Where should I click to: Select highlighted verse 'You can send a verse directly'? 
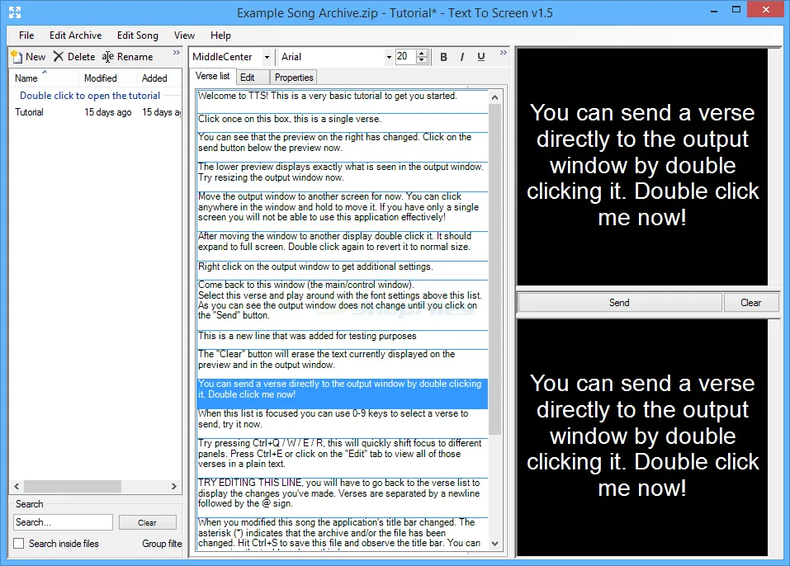[x=342, y=394]
